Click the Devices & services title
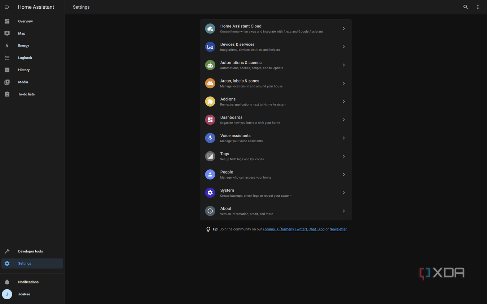 coord(237,44)
